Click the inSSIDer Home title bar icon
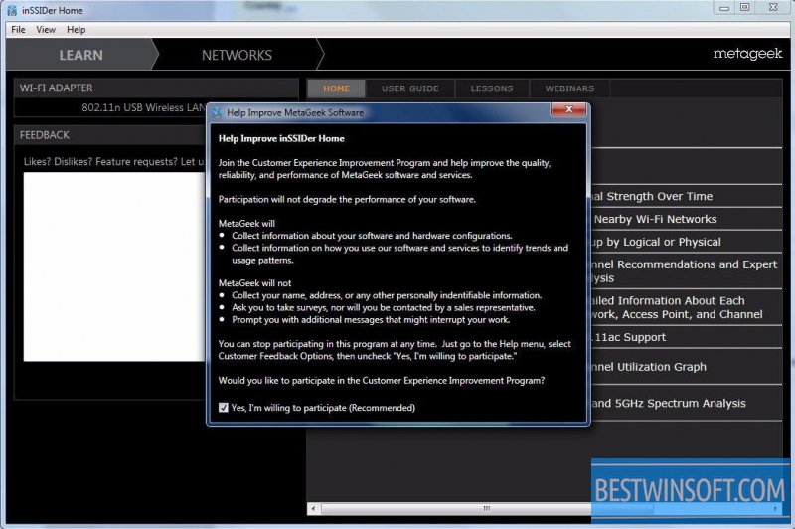 point(12,10)
